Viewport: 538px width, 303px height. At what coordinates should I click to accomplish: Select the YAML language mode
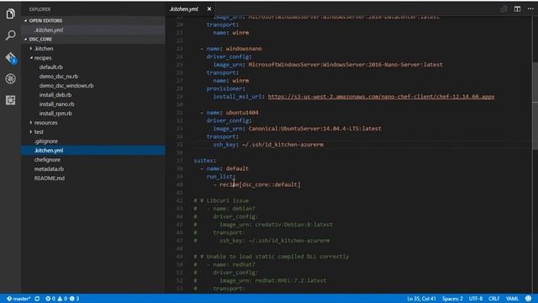click(x=512, y=299)
